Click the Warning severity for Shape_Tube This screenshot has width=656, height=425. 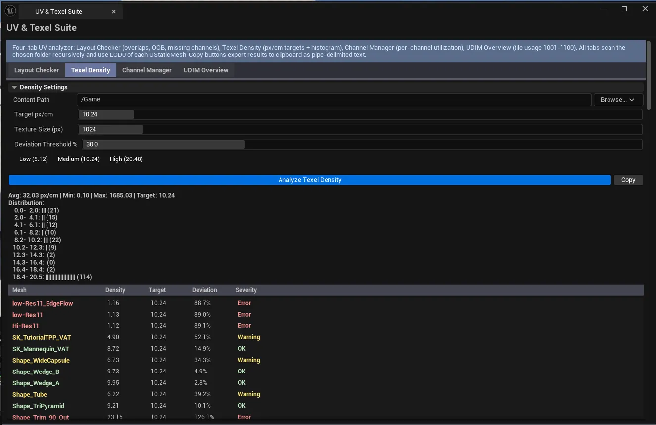249,394
